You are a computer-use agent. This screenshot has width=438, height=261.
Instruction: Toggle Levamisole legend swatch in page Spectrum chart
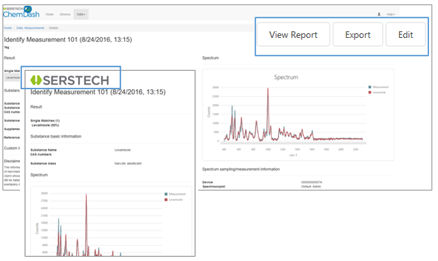coord(370,92)
